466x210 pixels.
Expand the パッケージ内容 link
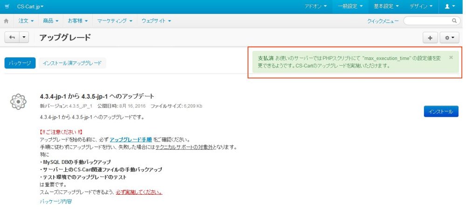click(x=55, y=202)
